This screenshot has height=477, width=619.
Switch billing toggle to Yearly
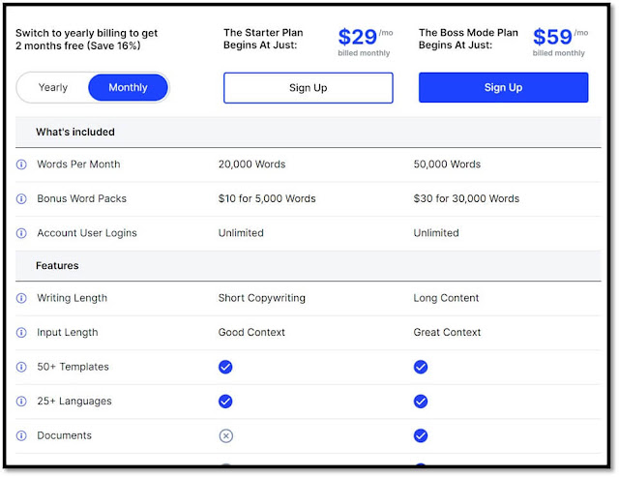pos(53,87)
